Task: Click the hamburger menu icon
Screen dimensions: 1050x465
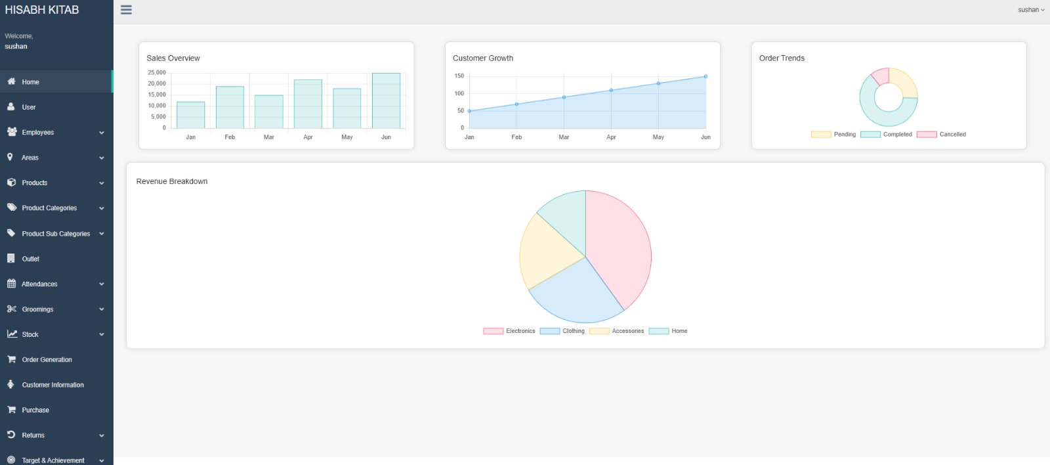Action: (x=126, y=10)
